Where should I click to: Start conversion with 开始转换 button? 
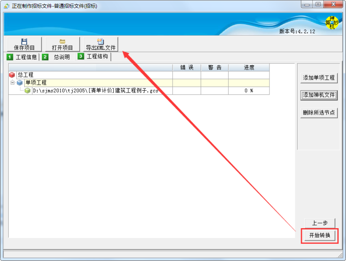coord(319,236)
